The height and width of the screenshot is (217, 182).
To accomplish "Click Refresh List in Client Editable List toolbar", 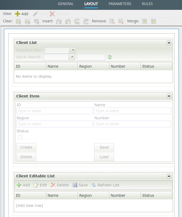I will [105, 185].
